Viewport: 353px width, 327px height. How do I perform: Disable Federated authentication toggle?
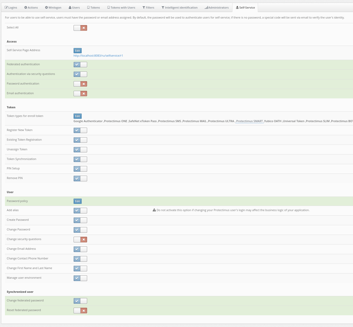point(80,65)
